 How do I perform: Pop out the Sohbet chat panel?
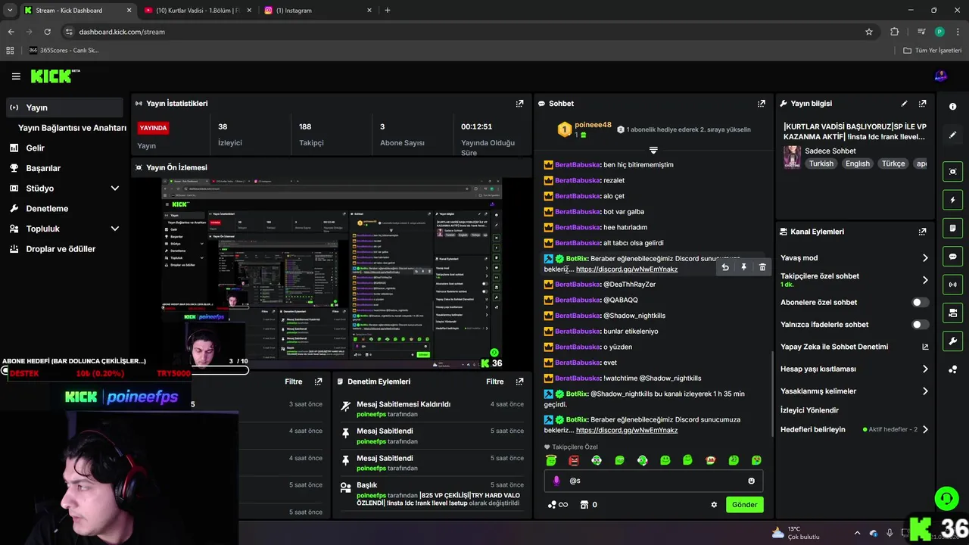tap(761, 104)
